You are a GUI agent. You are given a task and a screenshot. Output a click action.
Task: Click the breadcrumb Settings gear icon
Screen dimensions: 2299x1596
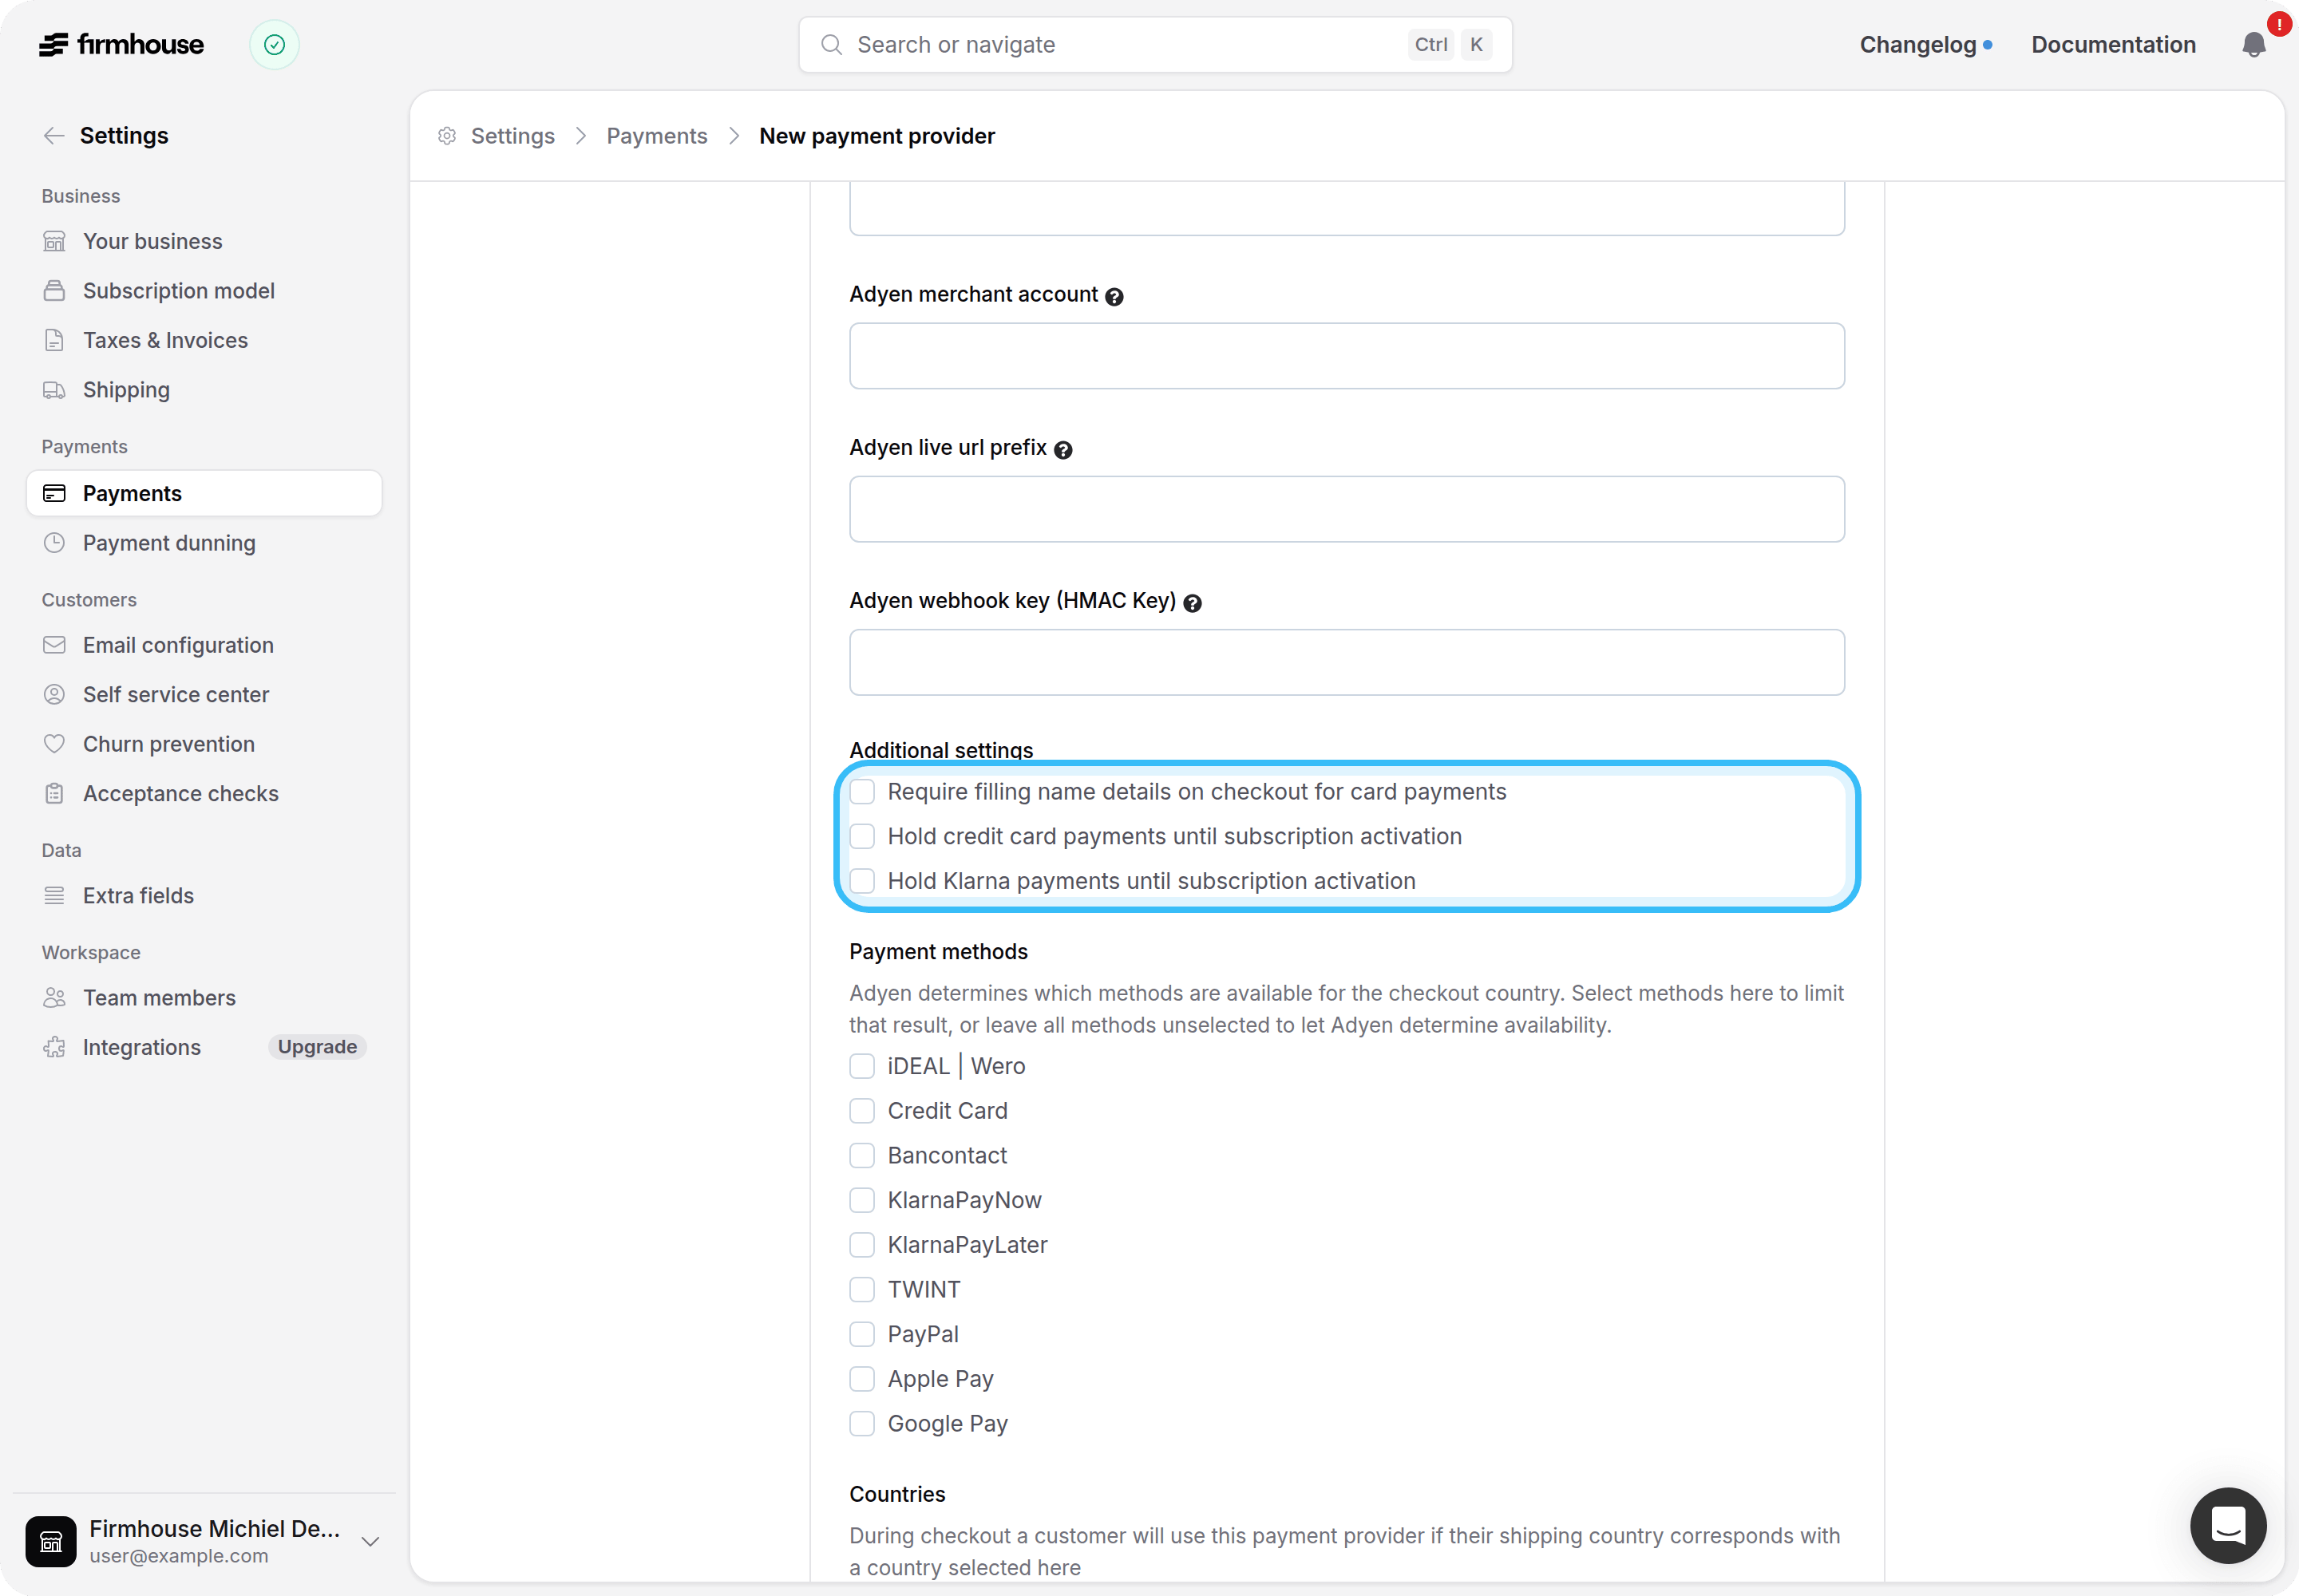pyautogui.click(x=447, y=136)
